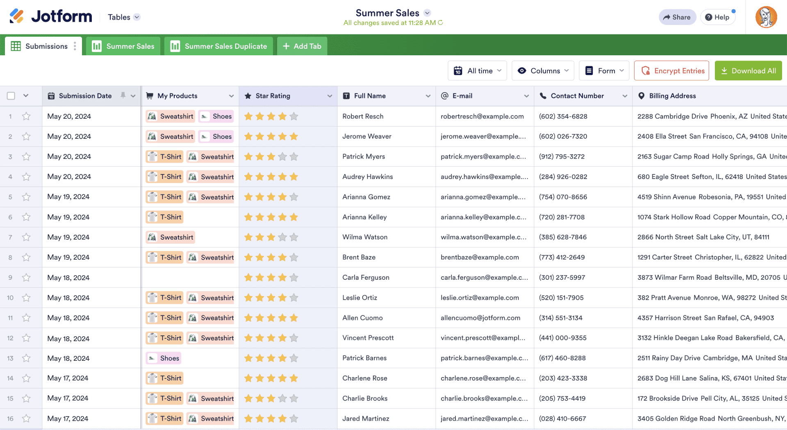Star the Robert Resch submission row
Viewport: 787px width, 430px height.
pyautogui.click(x=26, y=116)
